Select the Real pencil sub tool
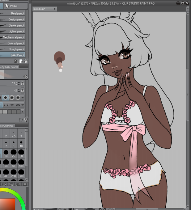This screenshot has height=210, width=191. click(x=12, y=13)
